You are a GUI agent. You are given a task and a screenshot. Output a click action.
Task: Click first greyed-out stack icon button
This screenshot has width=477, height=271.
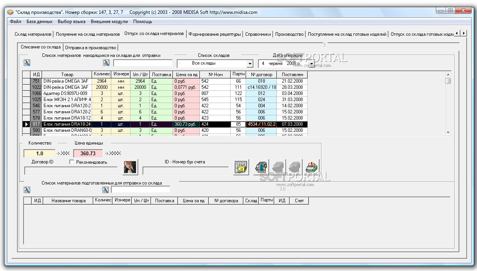[278, 167]
